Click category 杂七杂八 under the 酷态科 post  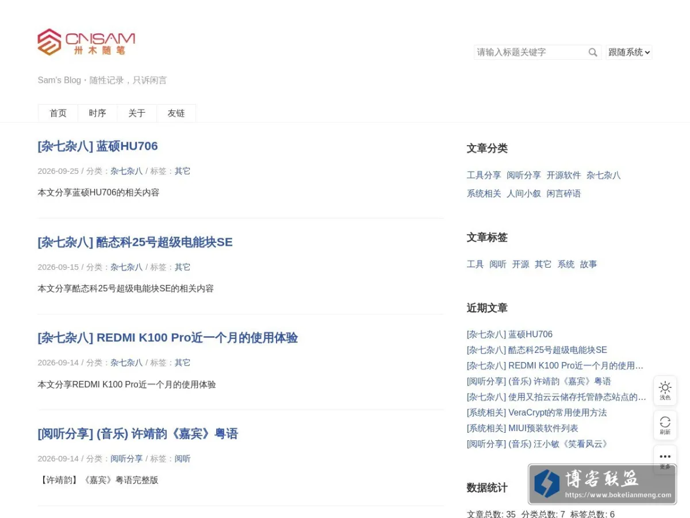[126, 267]
